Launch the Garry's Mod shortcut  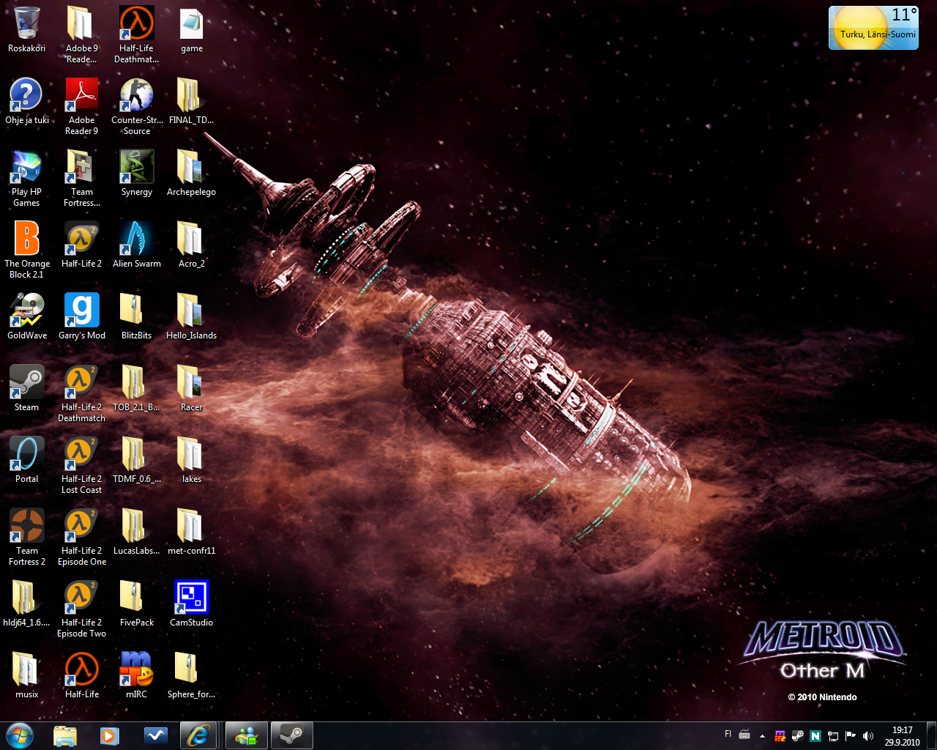[x=81, y=316]
